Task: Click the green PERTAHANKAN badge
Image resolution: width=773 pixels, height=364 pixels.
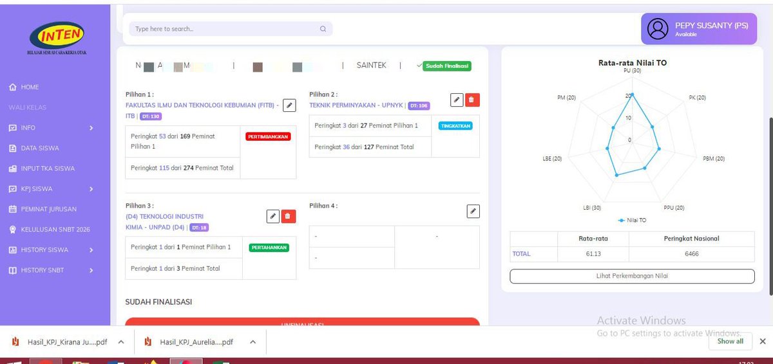Action: [269, 248]
